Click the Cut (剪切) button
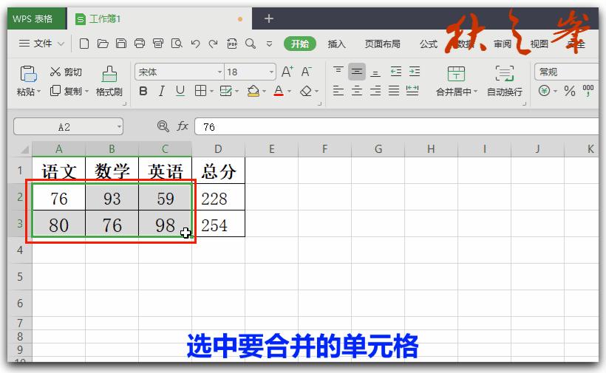Image resolution: width=606 pixels, height=373 pixels. pos(66,72)
